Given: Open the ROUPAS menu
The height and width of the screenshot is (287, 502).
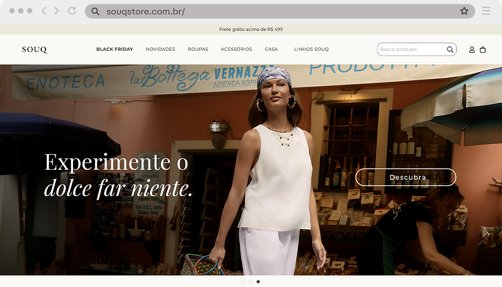Looking at the screenshot, I should (198, 49).
